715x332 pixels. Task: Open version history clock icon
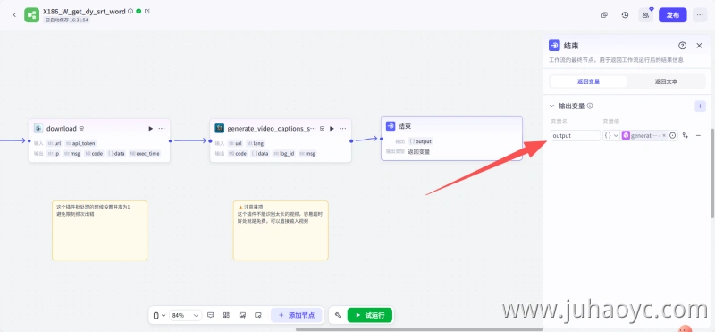click(625, 15)
